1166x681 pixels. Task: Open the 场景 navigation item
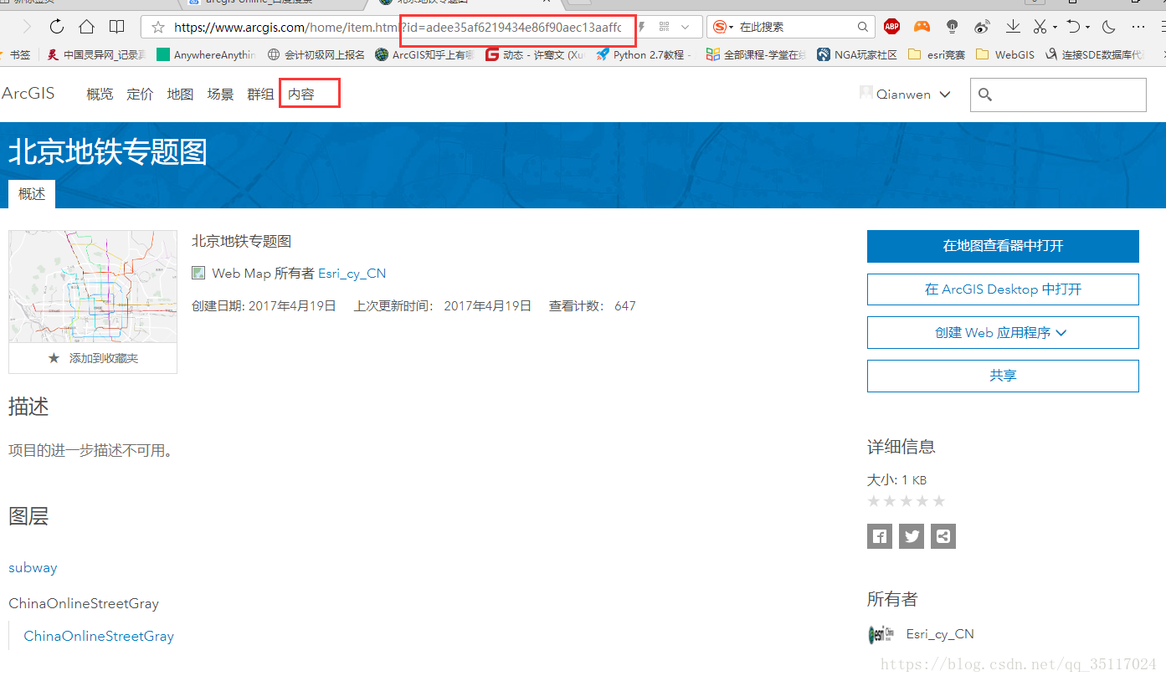point(220,95)
